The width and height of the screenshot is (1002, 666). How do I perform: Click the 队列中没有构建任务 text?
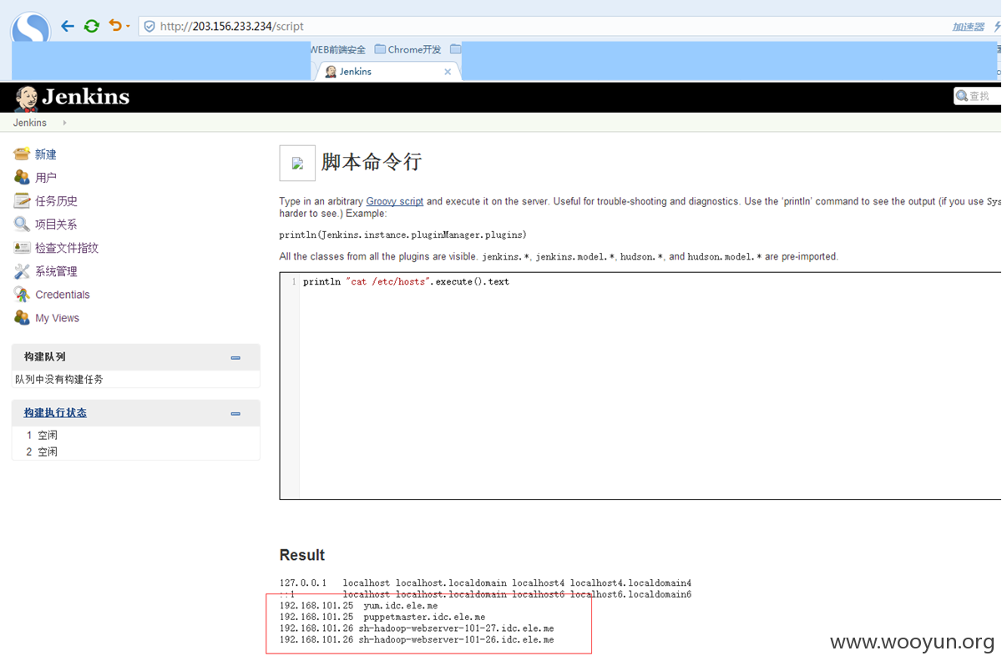[x=59, y=379]
